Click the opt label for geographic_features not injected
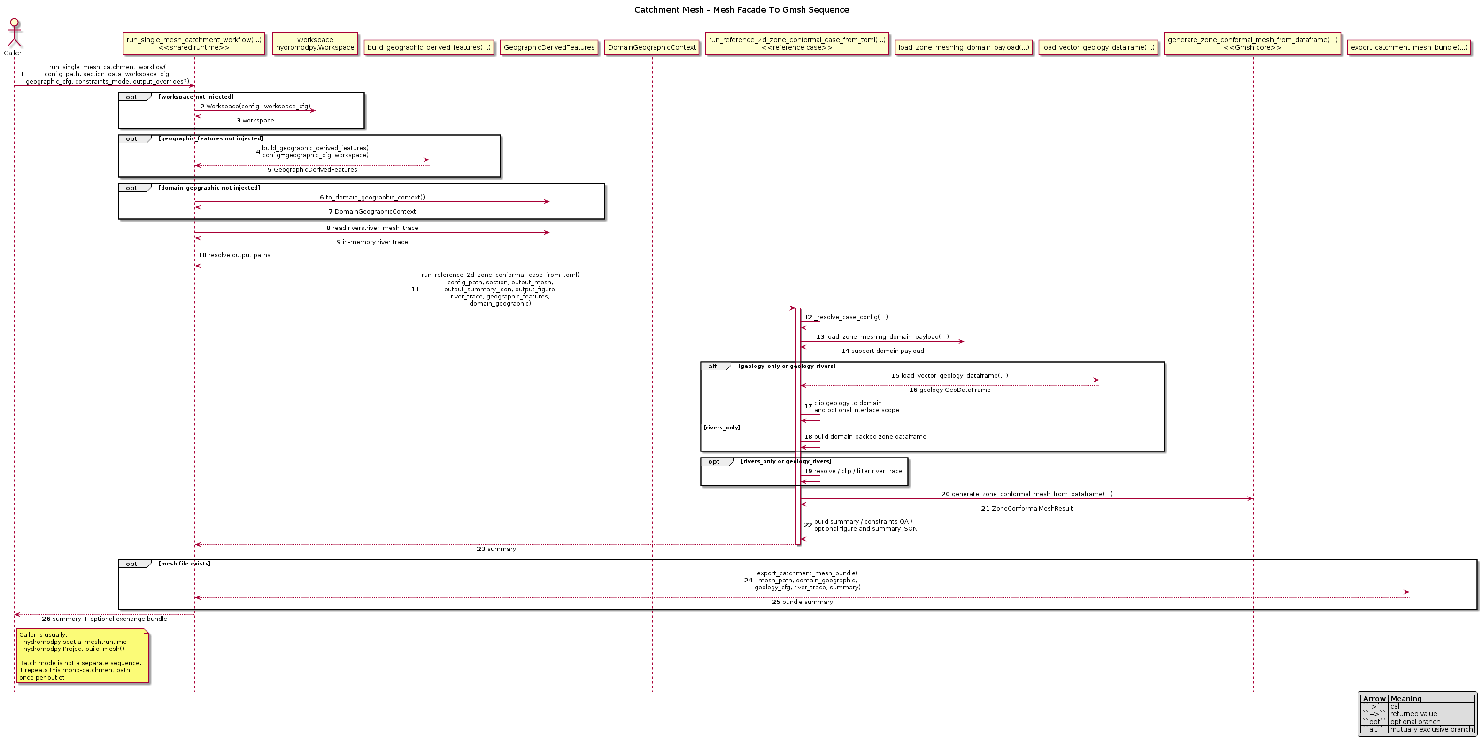 pyautogui.click(x=132, y=138)
